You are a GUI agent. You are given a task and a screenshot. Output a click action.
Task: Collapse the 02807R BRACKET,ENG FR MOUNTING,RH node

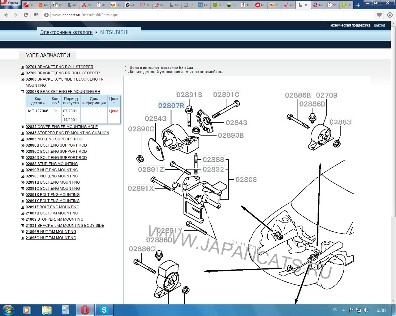pos(23,92)
